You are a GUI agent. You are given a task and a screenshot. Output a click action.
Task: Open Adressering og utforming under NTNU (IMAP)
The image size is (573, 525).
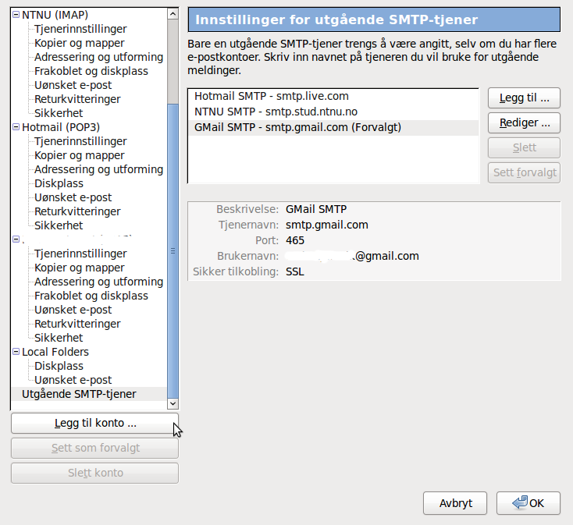coord(98,57)
